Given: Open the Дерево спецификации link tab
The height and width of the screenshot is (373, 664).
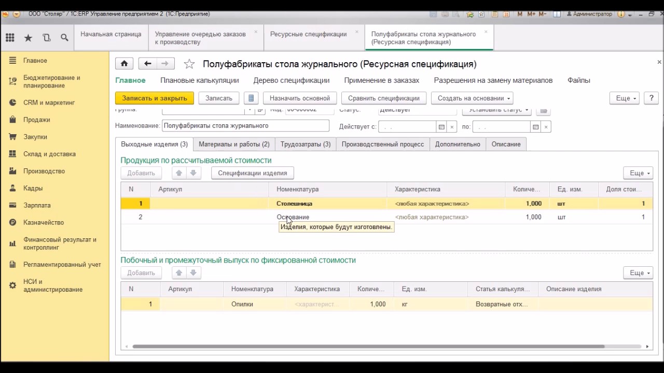Looking at the screenshot, I should pyautogui.click(x=292, y=80).
